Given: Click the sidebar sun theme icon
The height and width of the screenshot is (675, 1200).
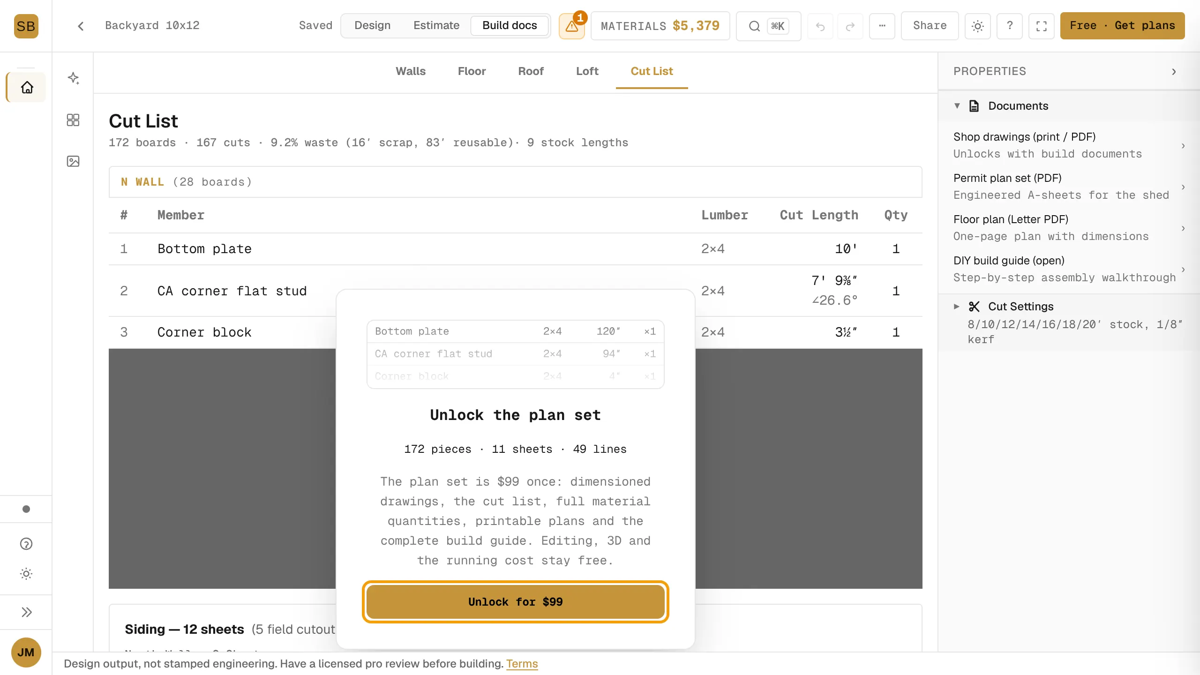Looking at the screenshot, I should [26, 574].
